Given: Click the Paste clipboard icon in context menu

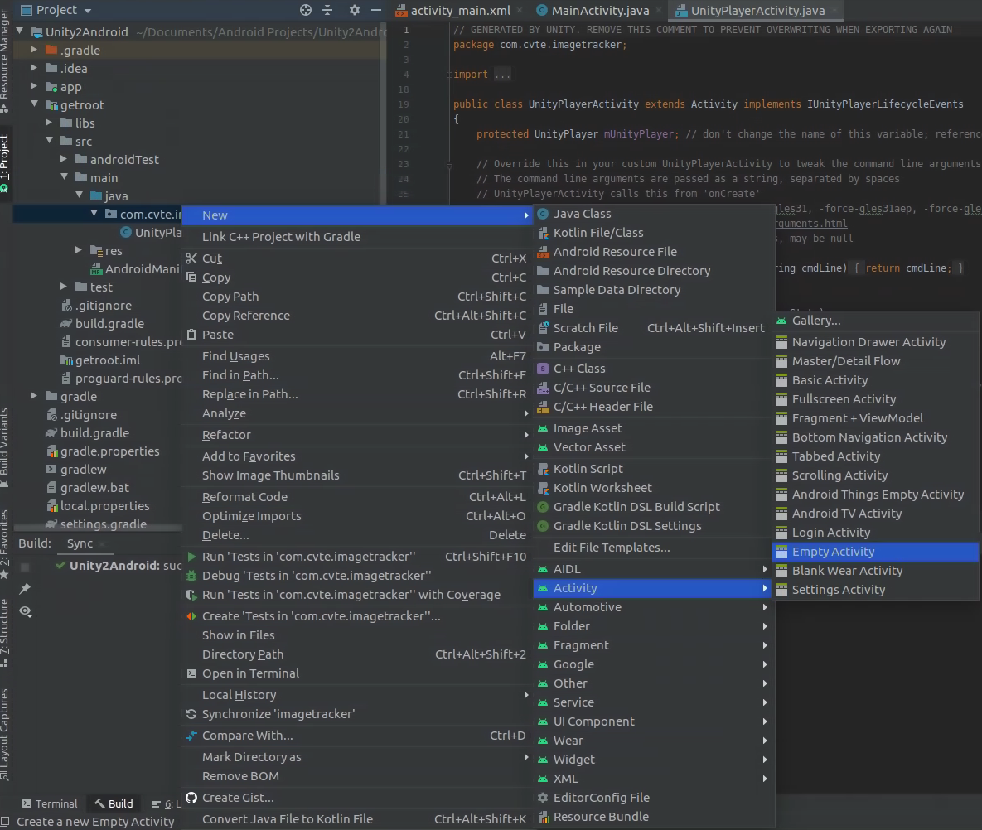Looking at the screenshot, I should tap(191, 335).
